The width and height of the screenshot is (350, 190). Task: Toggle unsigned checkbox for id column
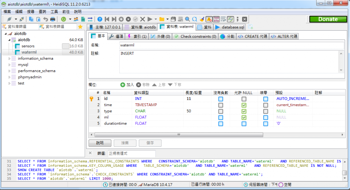(x=221, y=99)
